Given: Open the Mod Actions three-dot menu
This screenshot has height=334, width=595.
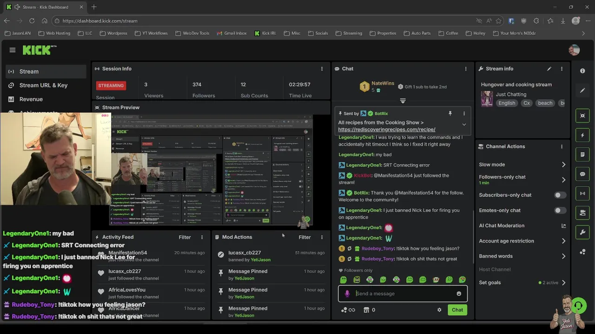Looking at the screenshot, I should tap(322, 237).
